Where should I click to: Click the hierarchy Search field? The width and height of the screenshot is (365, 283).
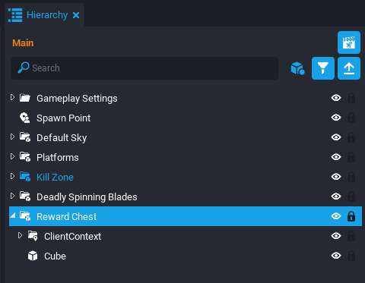(144, 68)
